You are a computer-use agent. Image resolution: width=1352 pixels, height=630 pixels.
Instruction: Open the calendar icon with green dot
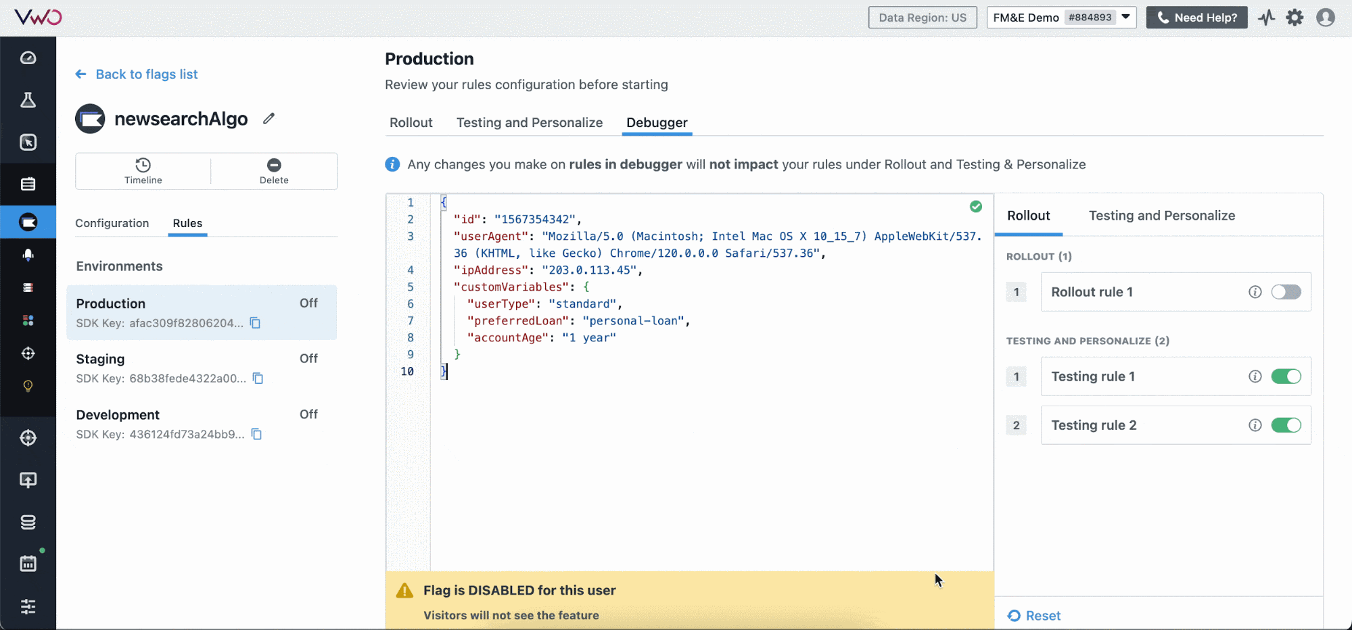[x=28, y=564]
